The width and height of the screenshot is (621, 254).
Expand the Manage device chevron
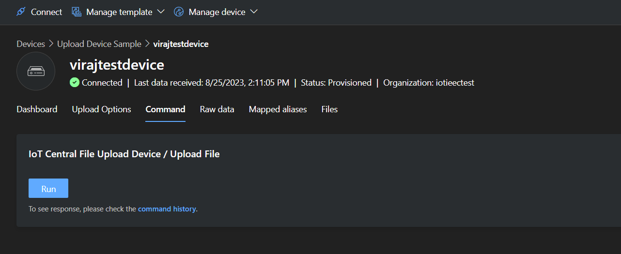point(254,12)
